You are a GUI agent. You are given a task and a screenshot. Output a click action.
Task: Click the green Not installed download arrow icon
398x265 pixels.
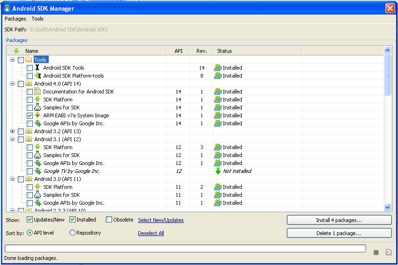click(218, 171)
